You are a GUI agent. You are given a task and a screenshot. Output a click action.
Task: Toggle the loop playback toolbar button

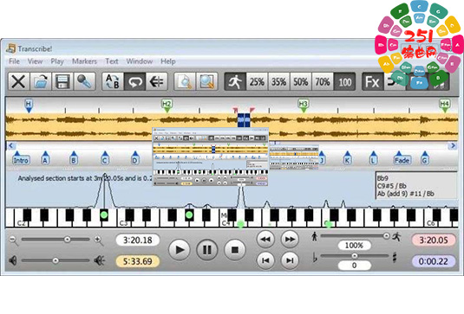pos(134,81)
